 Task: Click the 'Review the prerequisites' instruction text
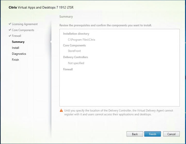(106, 25)
